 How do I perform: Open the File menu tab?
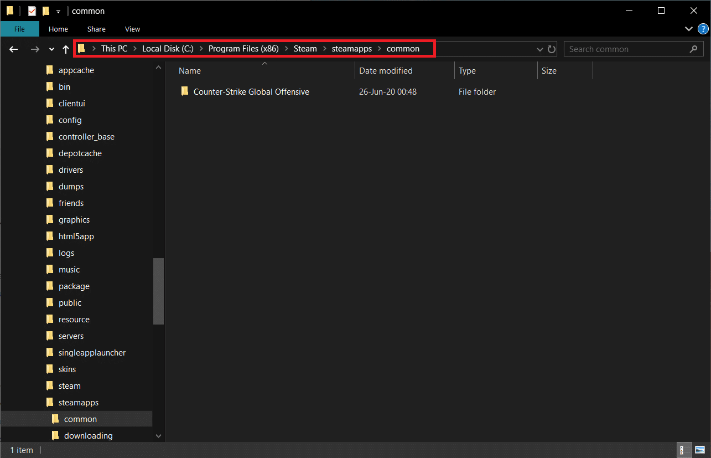point(19,29)
